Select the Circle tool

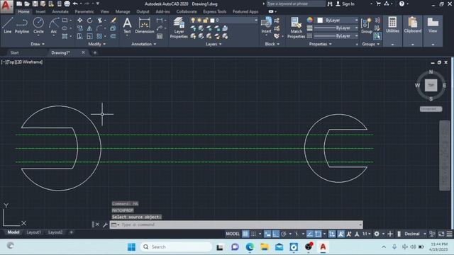point(38,25)
